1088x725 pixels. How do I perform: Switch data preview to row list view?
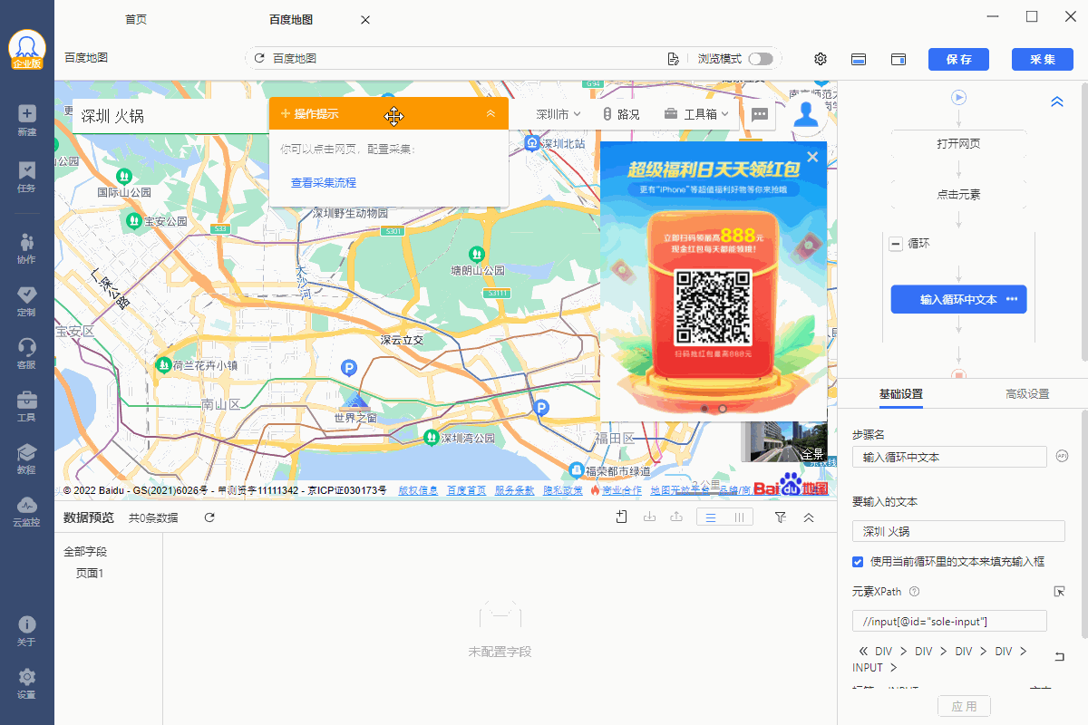point(711,517)
